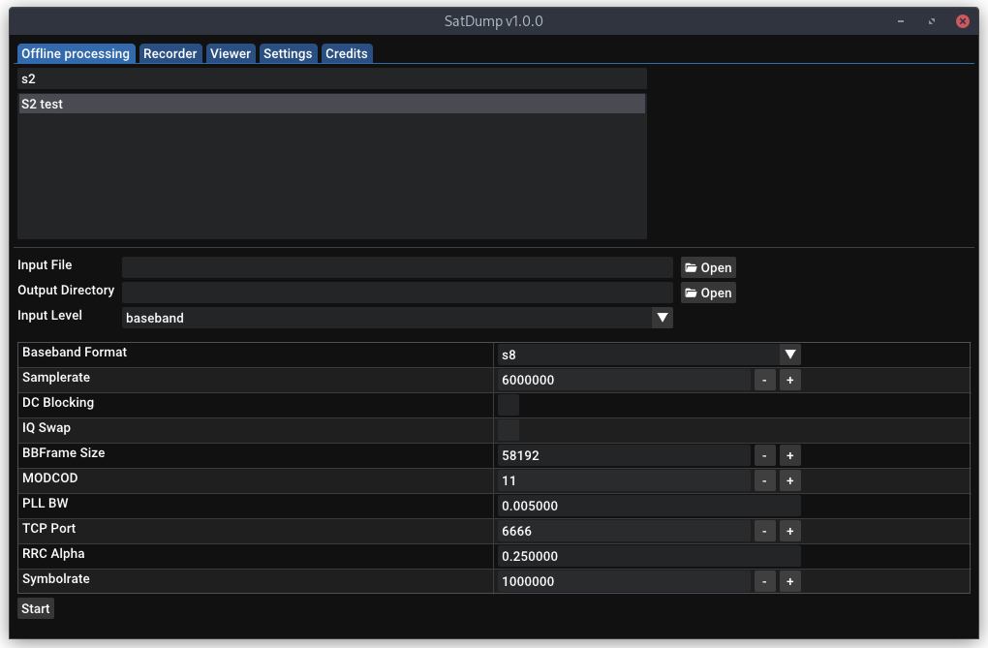Screen dimensions: 988x648
Task: Click the Symbolrate value field
Action: click(625, 582)
